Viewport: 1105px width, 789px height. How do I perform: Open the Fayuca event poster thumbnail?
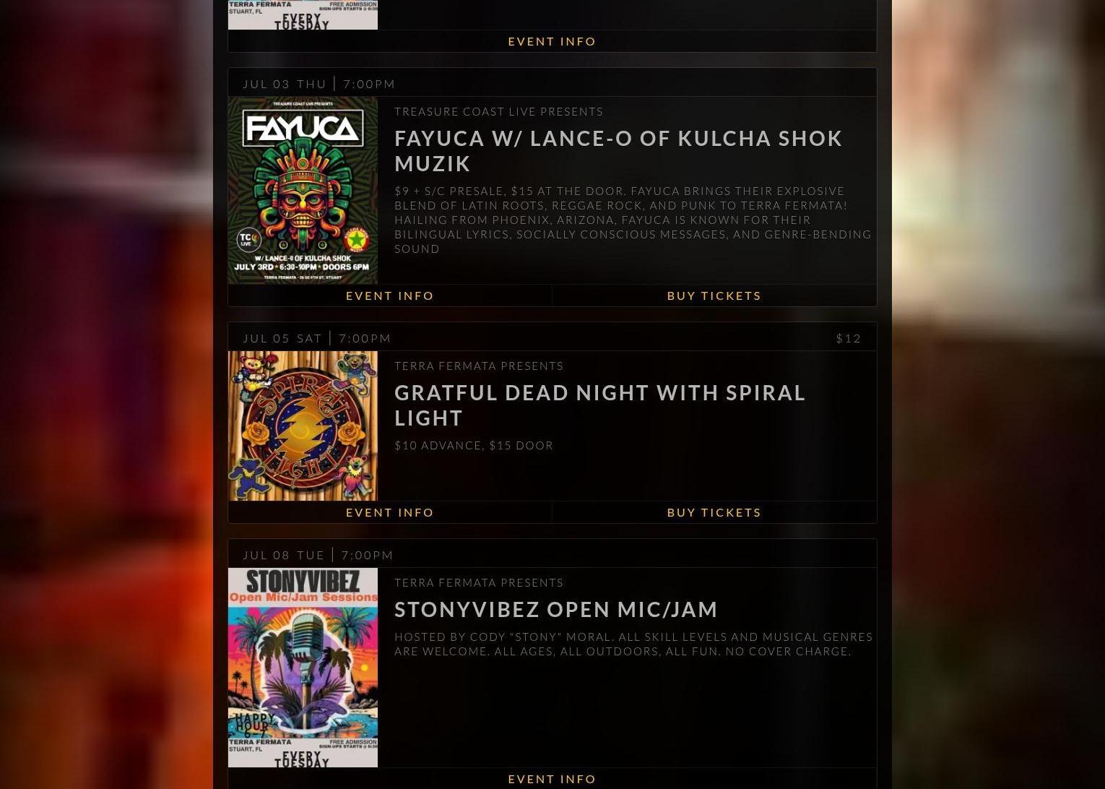pos(303,190)
